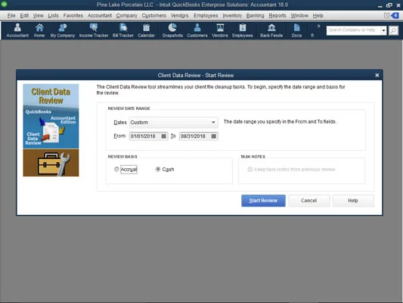Open the Banking menu
The width and height of the screenshot is (403, 303).
click(256, 15)
